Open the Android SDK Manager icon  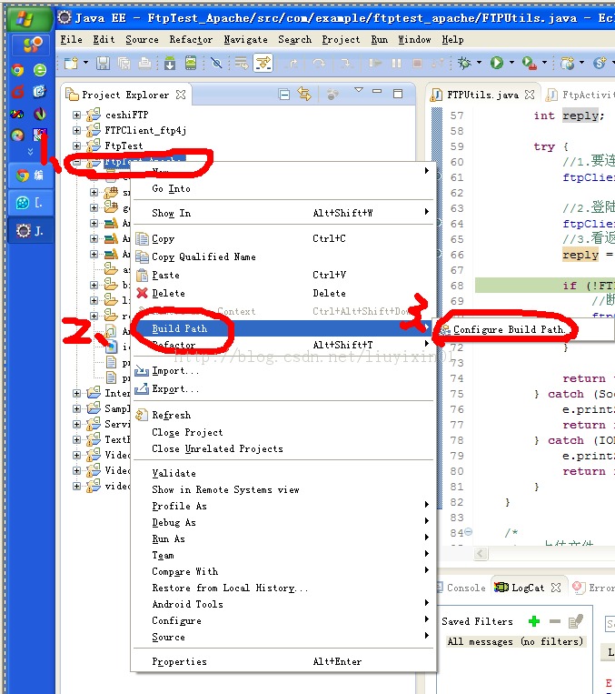coord(170,64)
